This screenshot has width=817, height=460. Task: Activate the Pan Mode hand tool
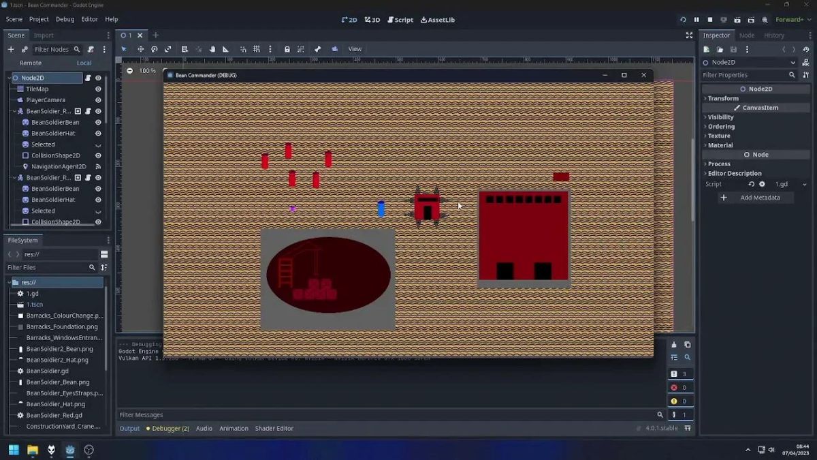[x=212, y=49]
